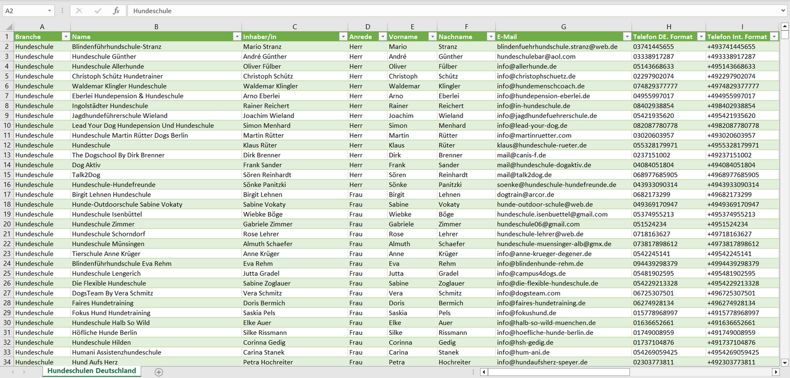The height and width of the screenshot is (378, 790).
Task: Click the Enter checkmark in formula bar
Action: 98,11
